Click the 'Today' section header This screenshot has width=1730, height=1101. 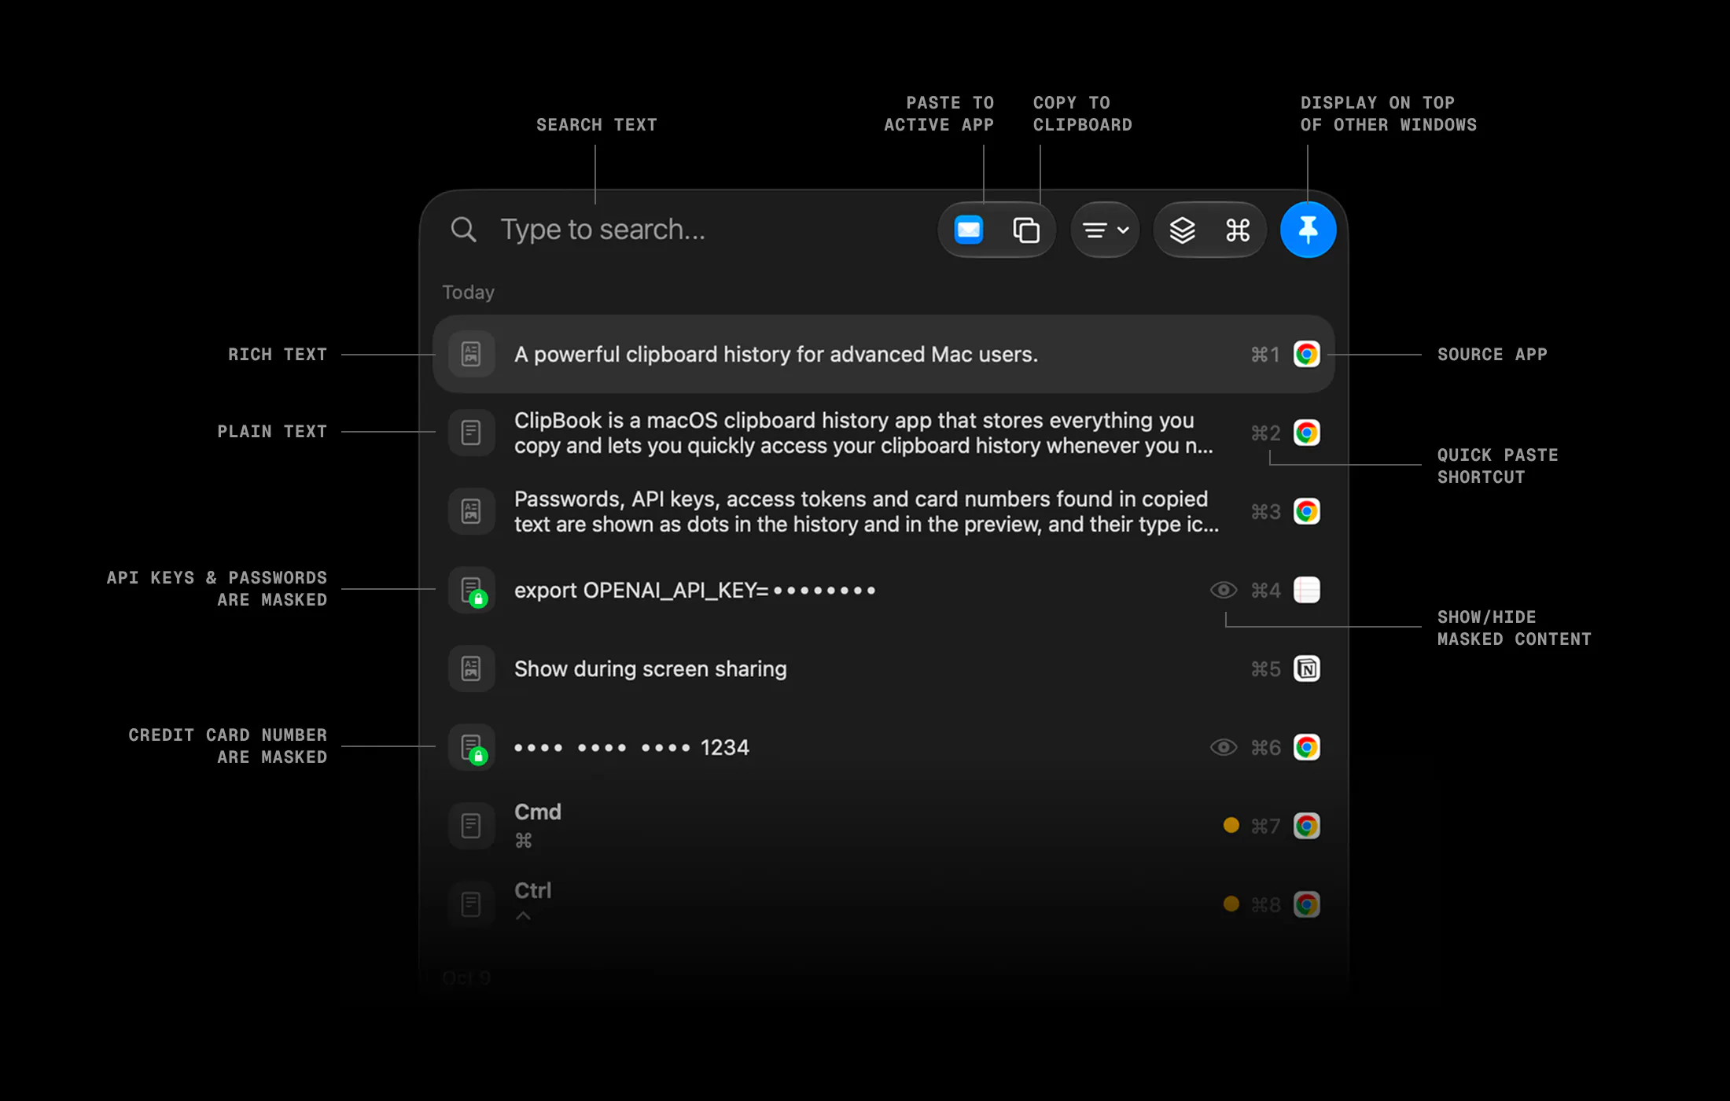[468, 293]
